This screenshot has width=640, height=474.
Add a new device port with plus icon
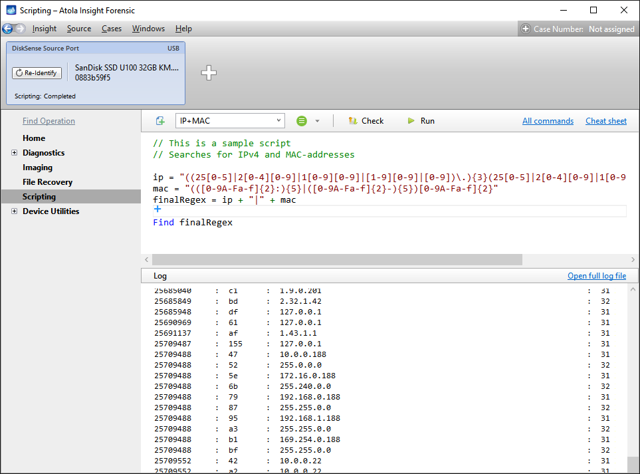pos(209,72)
